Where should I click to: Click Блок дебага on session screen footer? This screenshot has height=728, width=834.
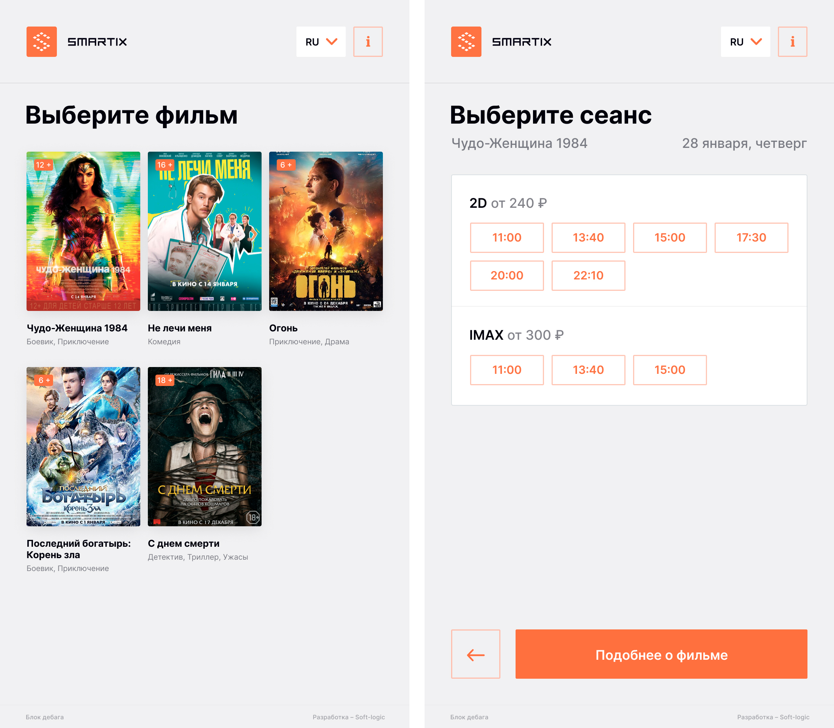(469, 717)
